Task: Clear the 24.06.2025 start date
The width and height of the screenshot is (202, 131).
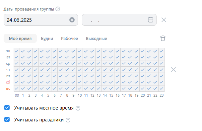Action: [x=72, y=20]
